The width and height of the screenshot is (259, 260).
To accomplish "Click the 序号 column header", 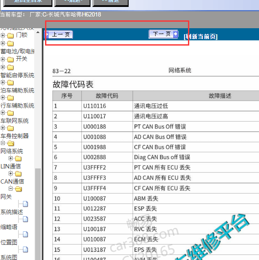I will click(x=67, y=95).
